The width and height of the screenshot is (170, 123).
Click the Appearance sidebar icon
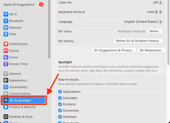6,81
